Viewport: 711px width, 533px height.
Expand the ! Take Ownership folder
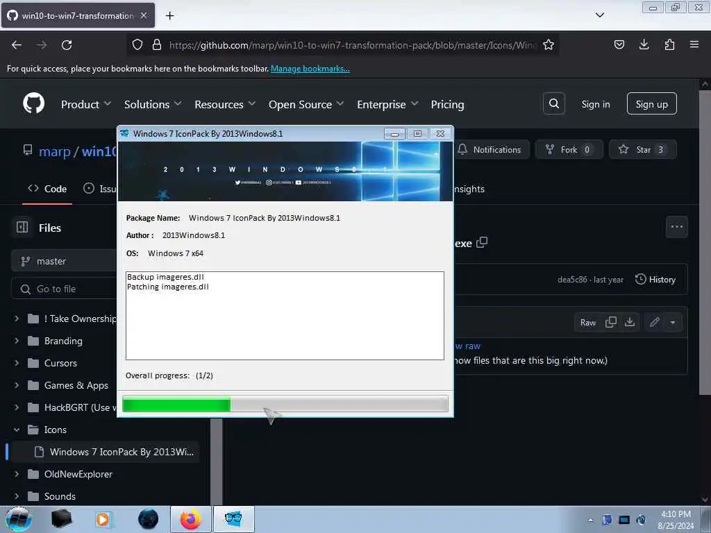[x=17, y=319]
